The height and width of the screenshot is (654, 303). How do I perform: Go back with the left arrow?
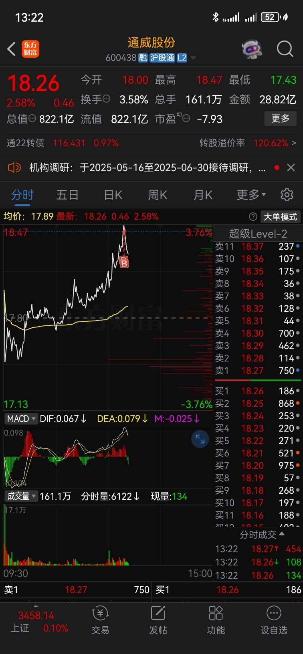pyautogui.click(x=11, y=49)
